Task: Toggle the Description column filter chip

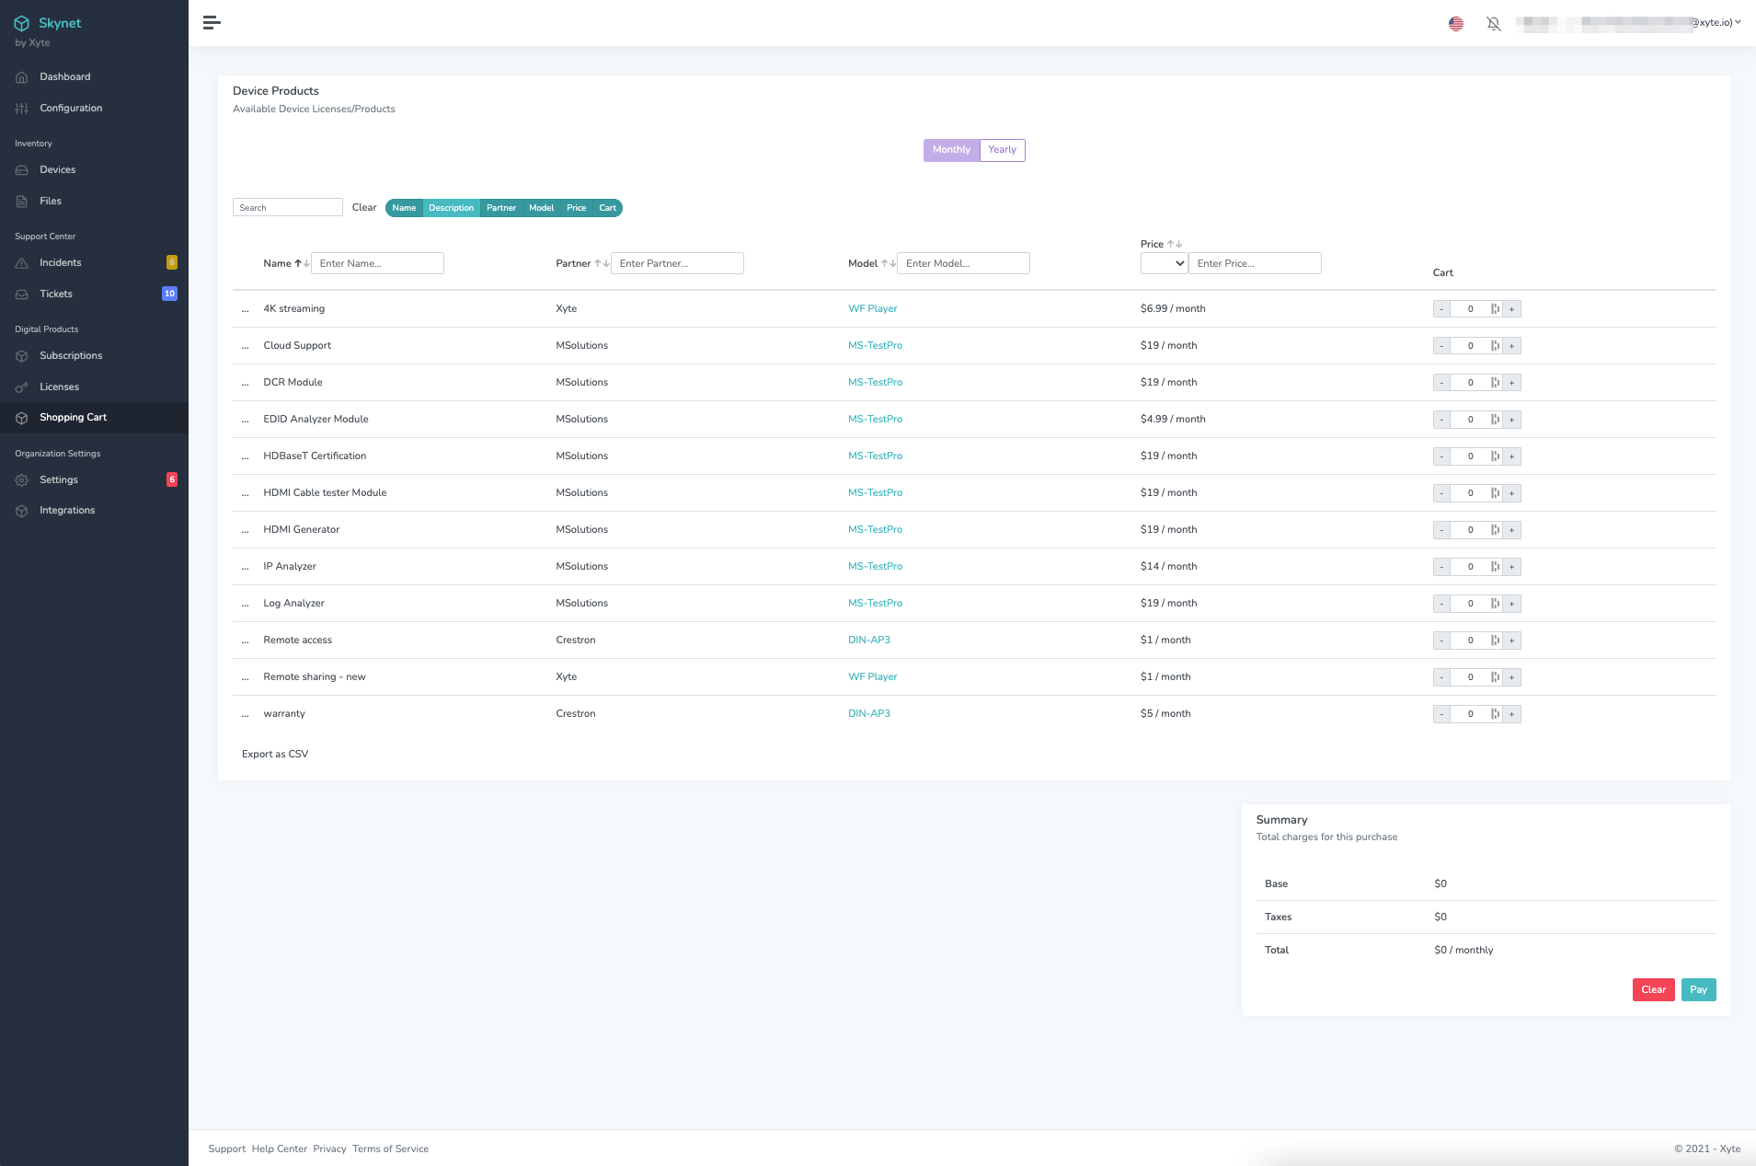Action: pyautogui.click(x=451, y=208)
